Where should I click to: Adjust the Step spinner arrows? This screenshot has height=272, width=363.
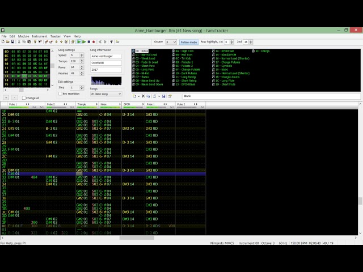(82, 87)
